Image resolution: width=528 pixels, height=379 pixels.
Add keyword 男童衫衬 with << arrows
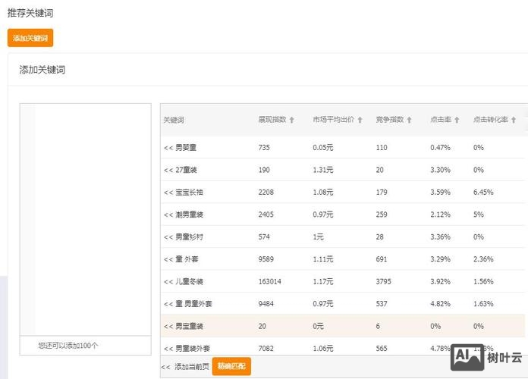point(168,237)
